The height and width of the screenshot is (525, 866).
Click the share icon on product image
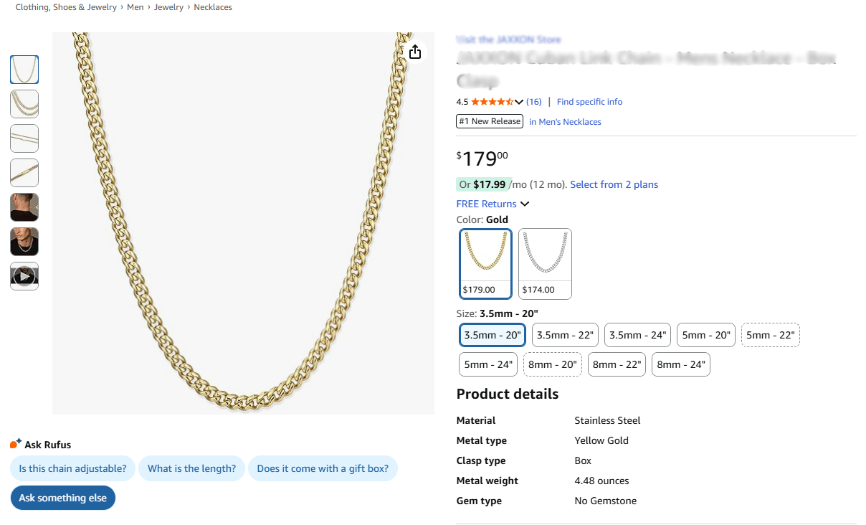(x=414, y=52)
